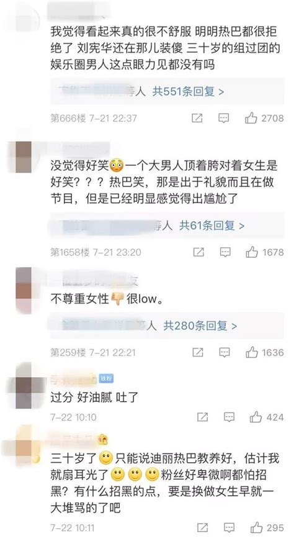Image resolution: width=294 pixels, height=538 pixels.
Task: Open the reply icon on the floor 1658 comment
Action: (x=225, y=252)
